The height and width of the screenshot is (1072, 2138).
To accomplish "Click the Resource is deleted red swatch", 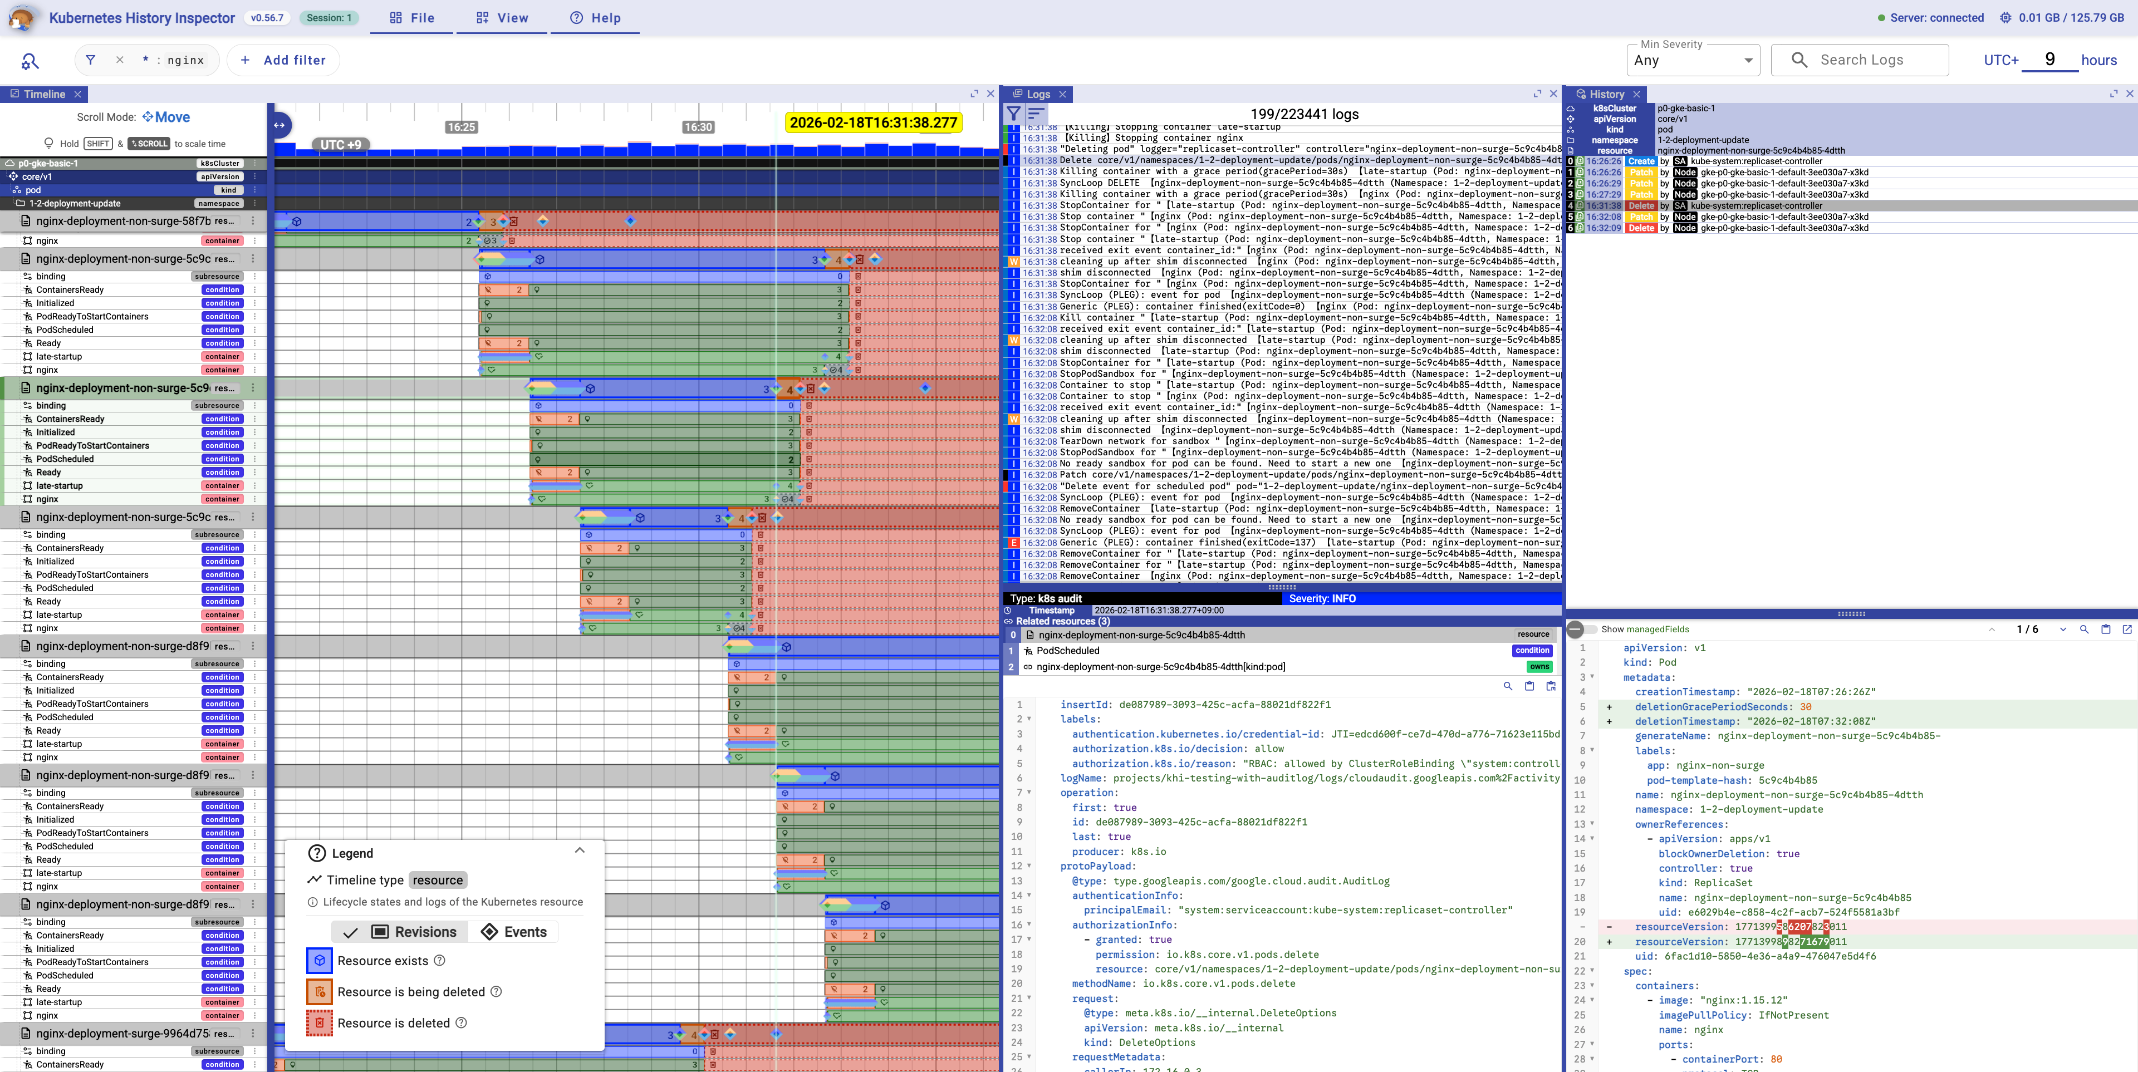I will (320, 1023).
